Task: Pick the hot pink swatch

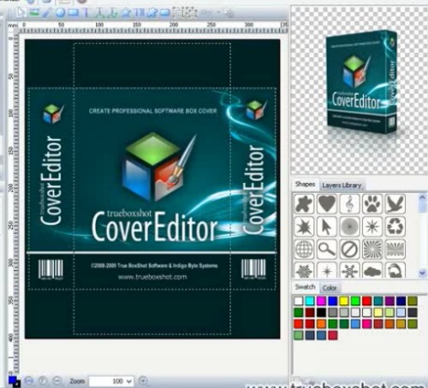Action: click(x=367, y=324)
